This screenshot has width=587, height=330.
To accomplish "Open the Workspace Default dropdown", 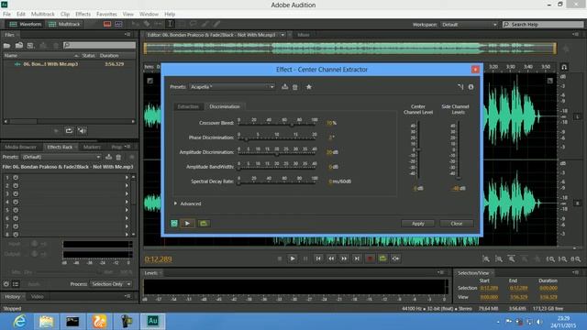I will coord(470,25).
